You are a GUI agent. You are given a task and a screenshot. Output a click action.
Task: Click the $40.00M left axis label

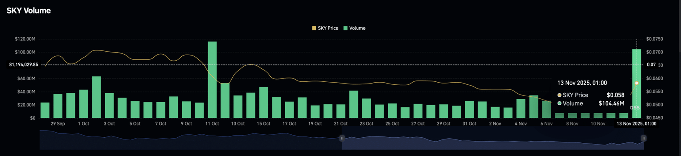[26, 92]
